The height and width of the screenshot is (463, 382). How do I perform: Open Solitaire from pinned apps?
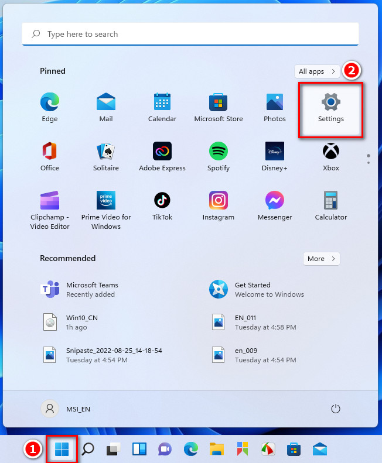pos(106,156)
